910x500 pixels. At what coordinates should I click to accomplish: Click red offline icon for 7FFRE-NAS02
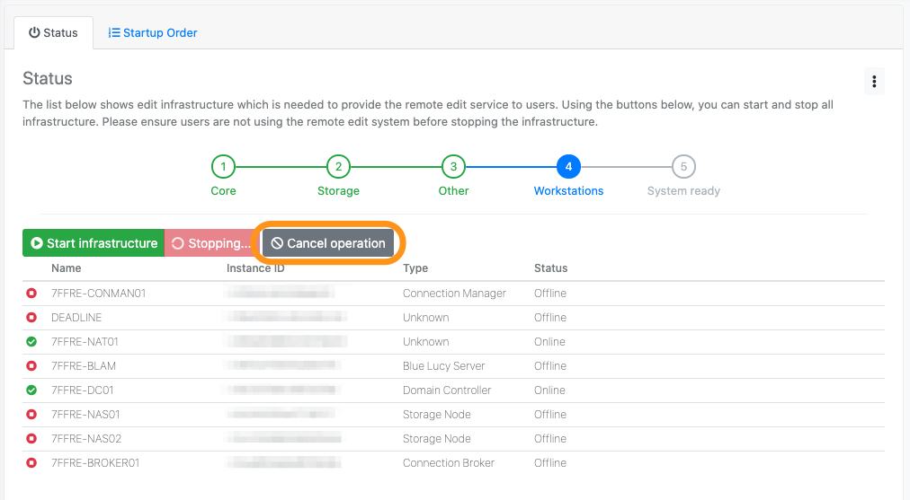31,439
